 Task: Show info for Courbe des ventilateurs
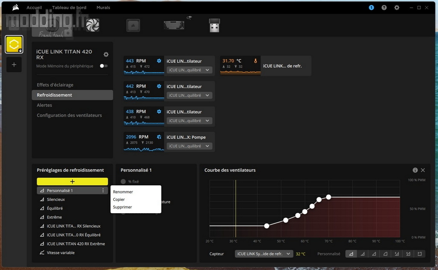coord(415,170)
